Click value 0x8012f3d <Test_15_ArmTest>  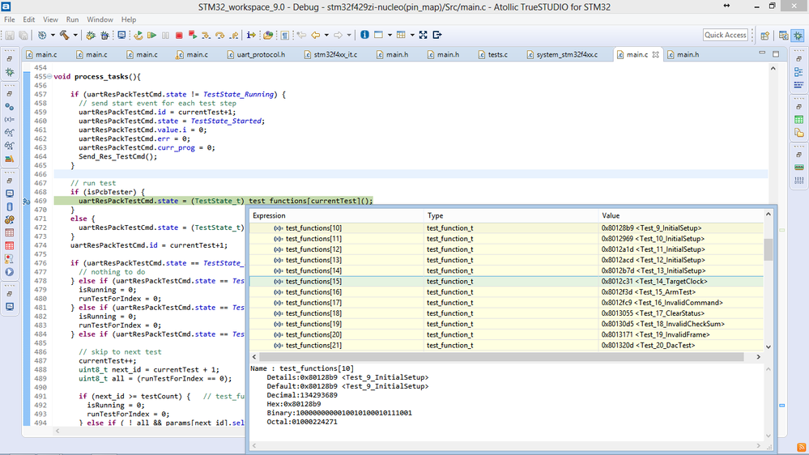coord(648,292)
